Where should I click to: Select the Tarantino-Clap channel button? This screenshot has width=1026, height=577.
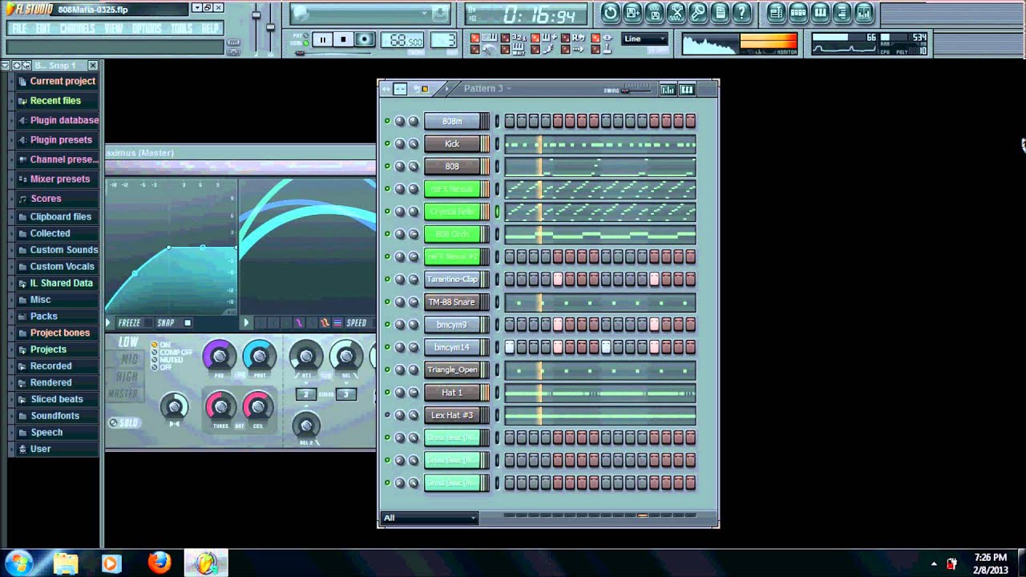[x=452, y=280]
